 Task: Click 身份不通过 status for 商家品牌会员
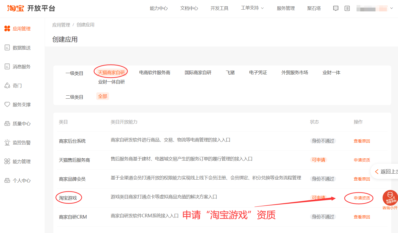(x=323, y=179)
